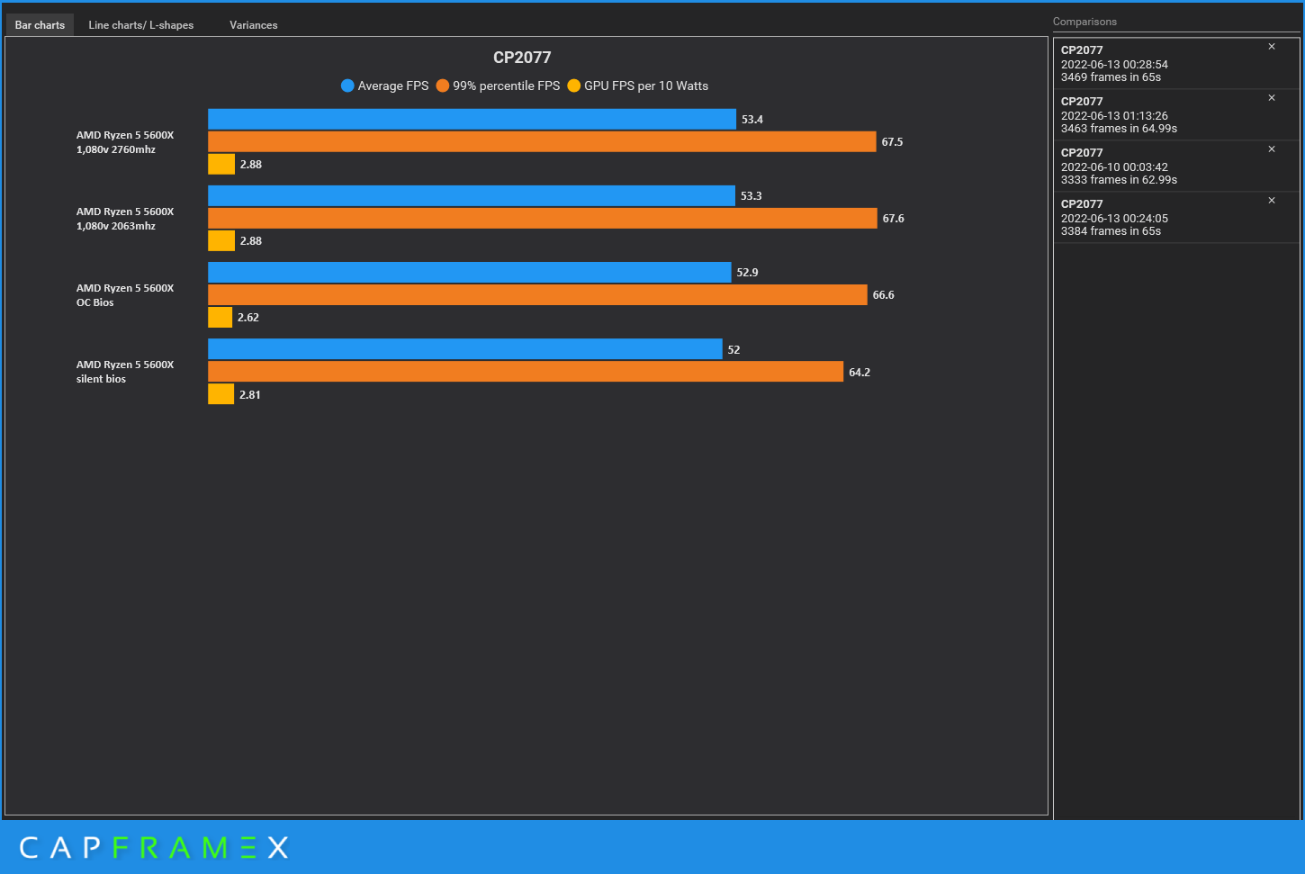This screenshot has width=1305, height=874.
Task: Open the Variances tab
Action: click(x=254, y=25)
